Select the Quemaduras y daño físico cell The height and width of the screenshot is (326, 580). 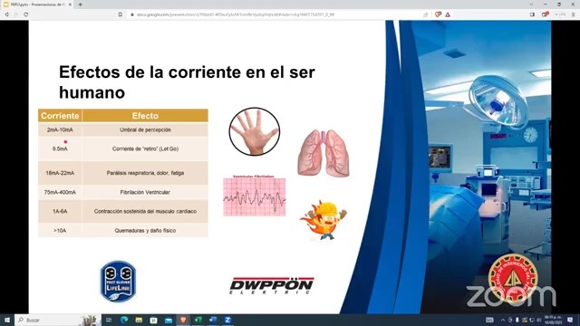[x=145, y=230]
